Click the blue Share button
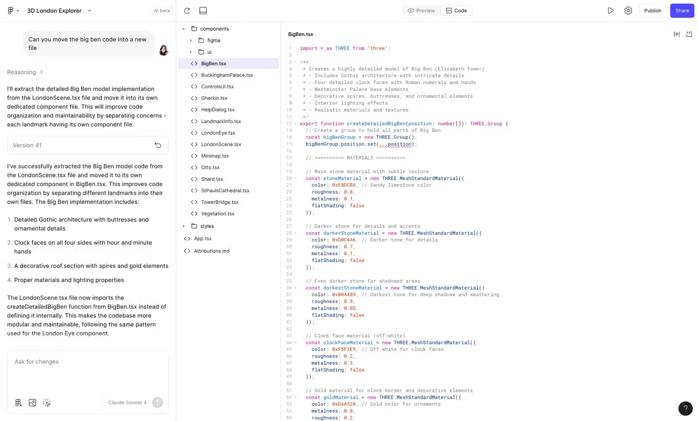The image size is (698, 421). [682, 10]
